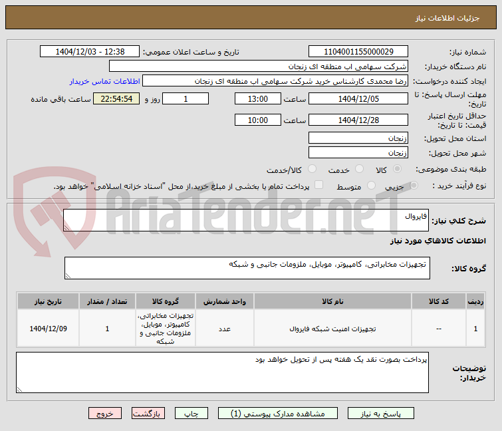Viewport: 502px width, 431px height.
Task: Click the نام کالا column header
Action: [x=332, y=301]
